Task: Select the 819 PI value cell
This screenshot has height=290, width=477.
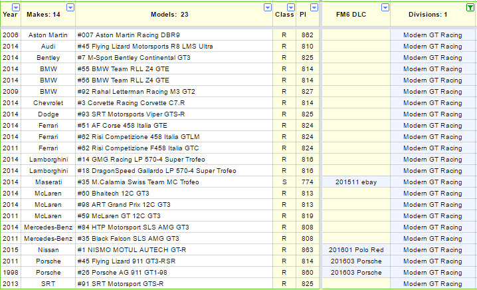Action: [x=308, y=216]
